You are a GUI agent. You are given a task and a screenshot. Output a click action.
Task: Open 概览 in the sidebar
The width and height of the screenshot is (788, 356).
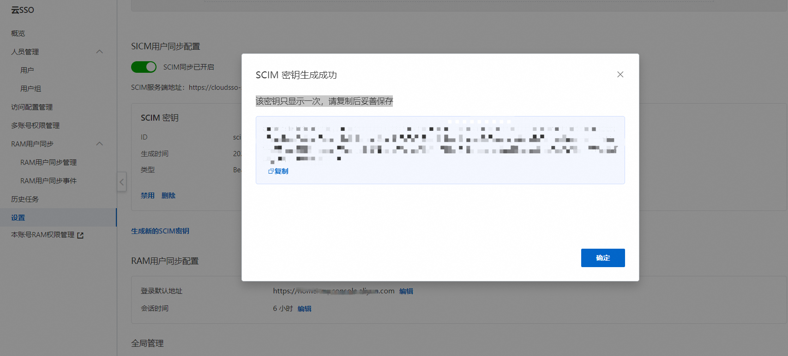tap(18, 33)
